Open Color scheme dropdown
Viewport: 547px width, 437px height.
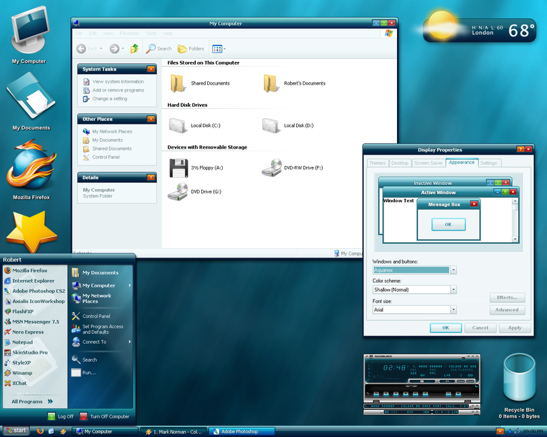(x=453, y=290)
